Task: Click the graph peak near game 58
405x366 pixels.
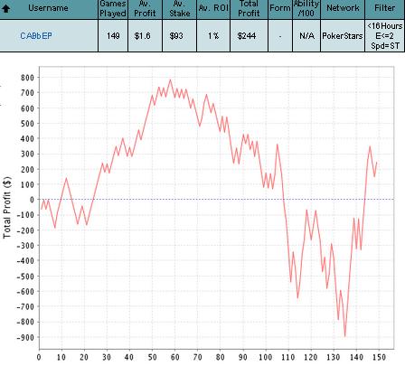Action: coord(170,80)
